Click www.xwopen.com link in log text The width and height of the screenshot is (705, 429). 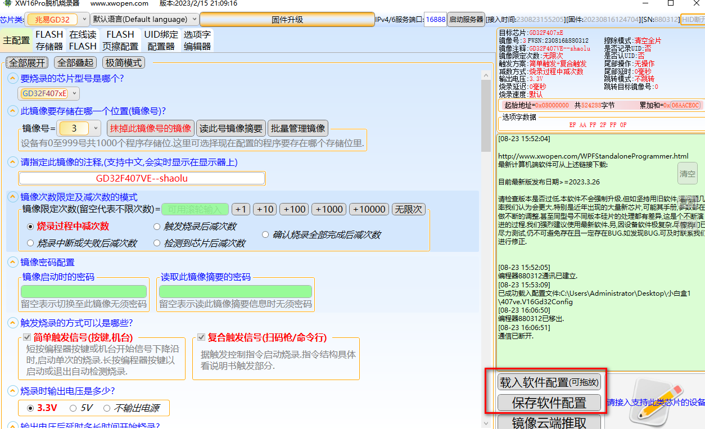pos(593,156)
